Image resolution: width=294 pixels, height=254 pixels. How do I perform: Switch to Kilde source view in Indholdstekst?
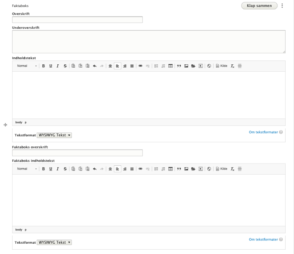click(x=222, y=66)
